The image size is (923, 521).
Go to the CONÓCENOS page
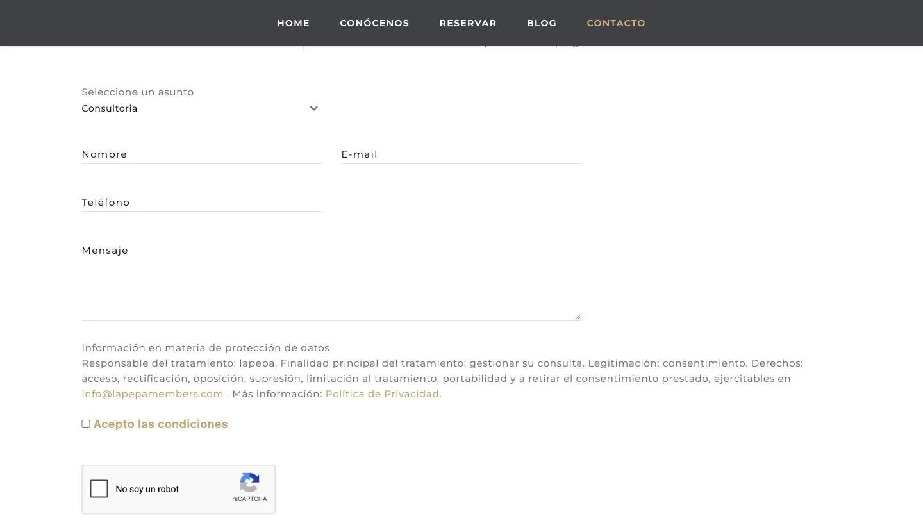point(374,23)
